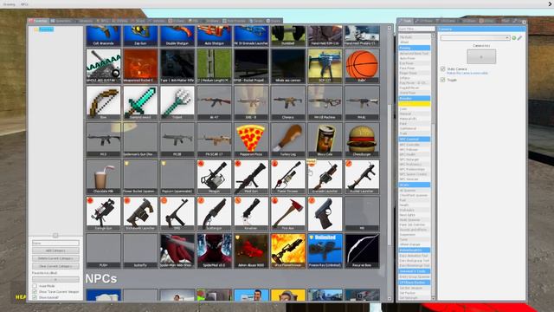Click the Add Category button
The width and height of the screenshot is (554, 312).
pos(55,250)
